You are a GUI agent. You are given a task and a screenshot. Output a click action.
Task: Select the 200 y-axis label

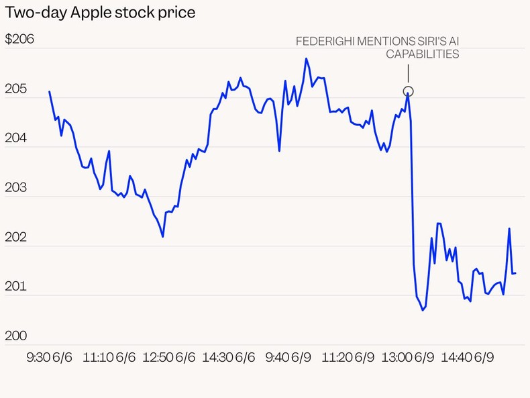(x=15, y=337)
